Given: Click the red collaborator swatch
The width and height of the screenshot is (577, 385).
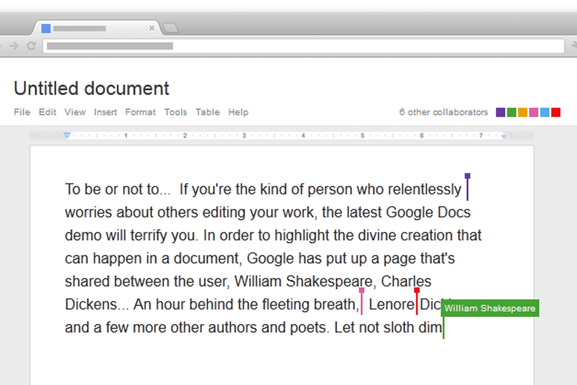Looking at the screenshot, I should pyautogui.click(x=556, y=113).
